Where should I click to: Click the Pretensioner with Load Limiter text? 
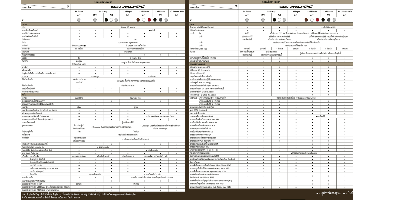coord(296,98)
